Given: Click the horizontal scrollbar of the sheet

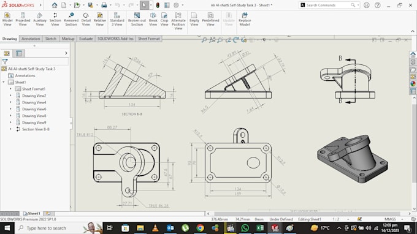Looking at the screenshot, I should click(x=307, y=214).
